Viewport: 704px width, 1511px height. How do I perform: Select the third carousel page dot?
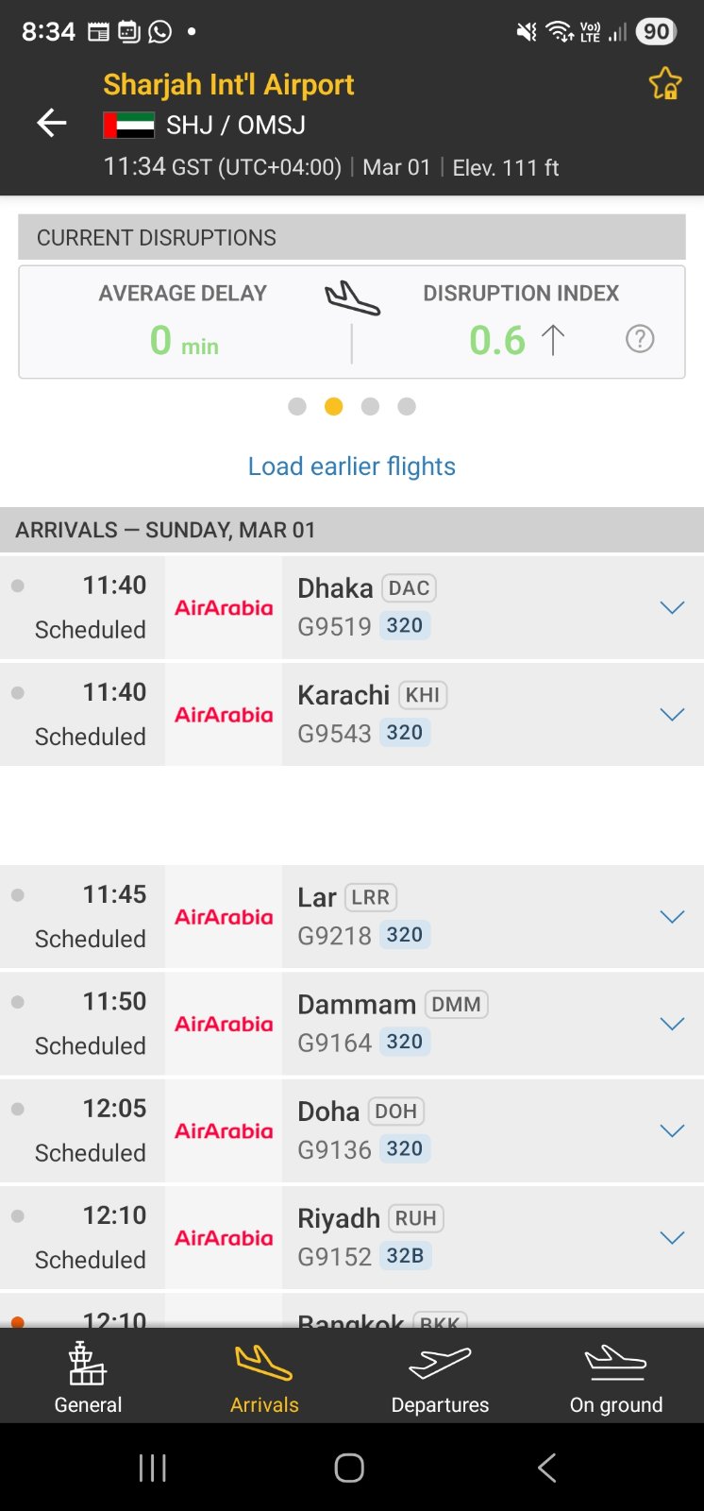[370, 406]
